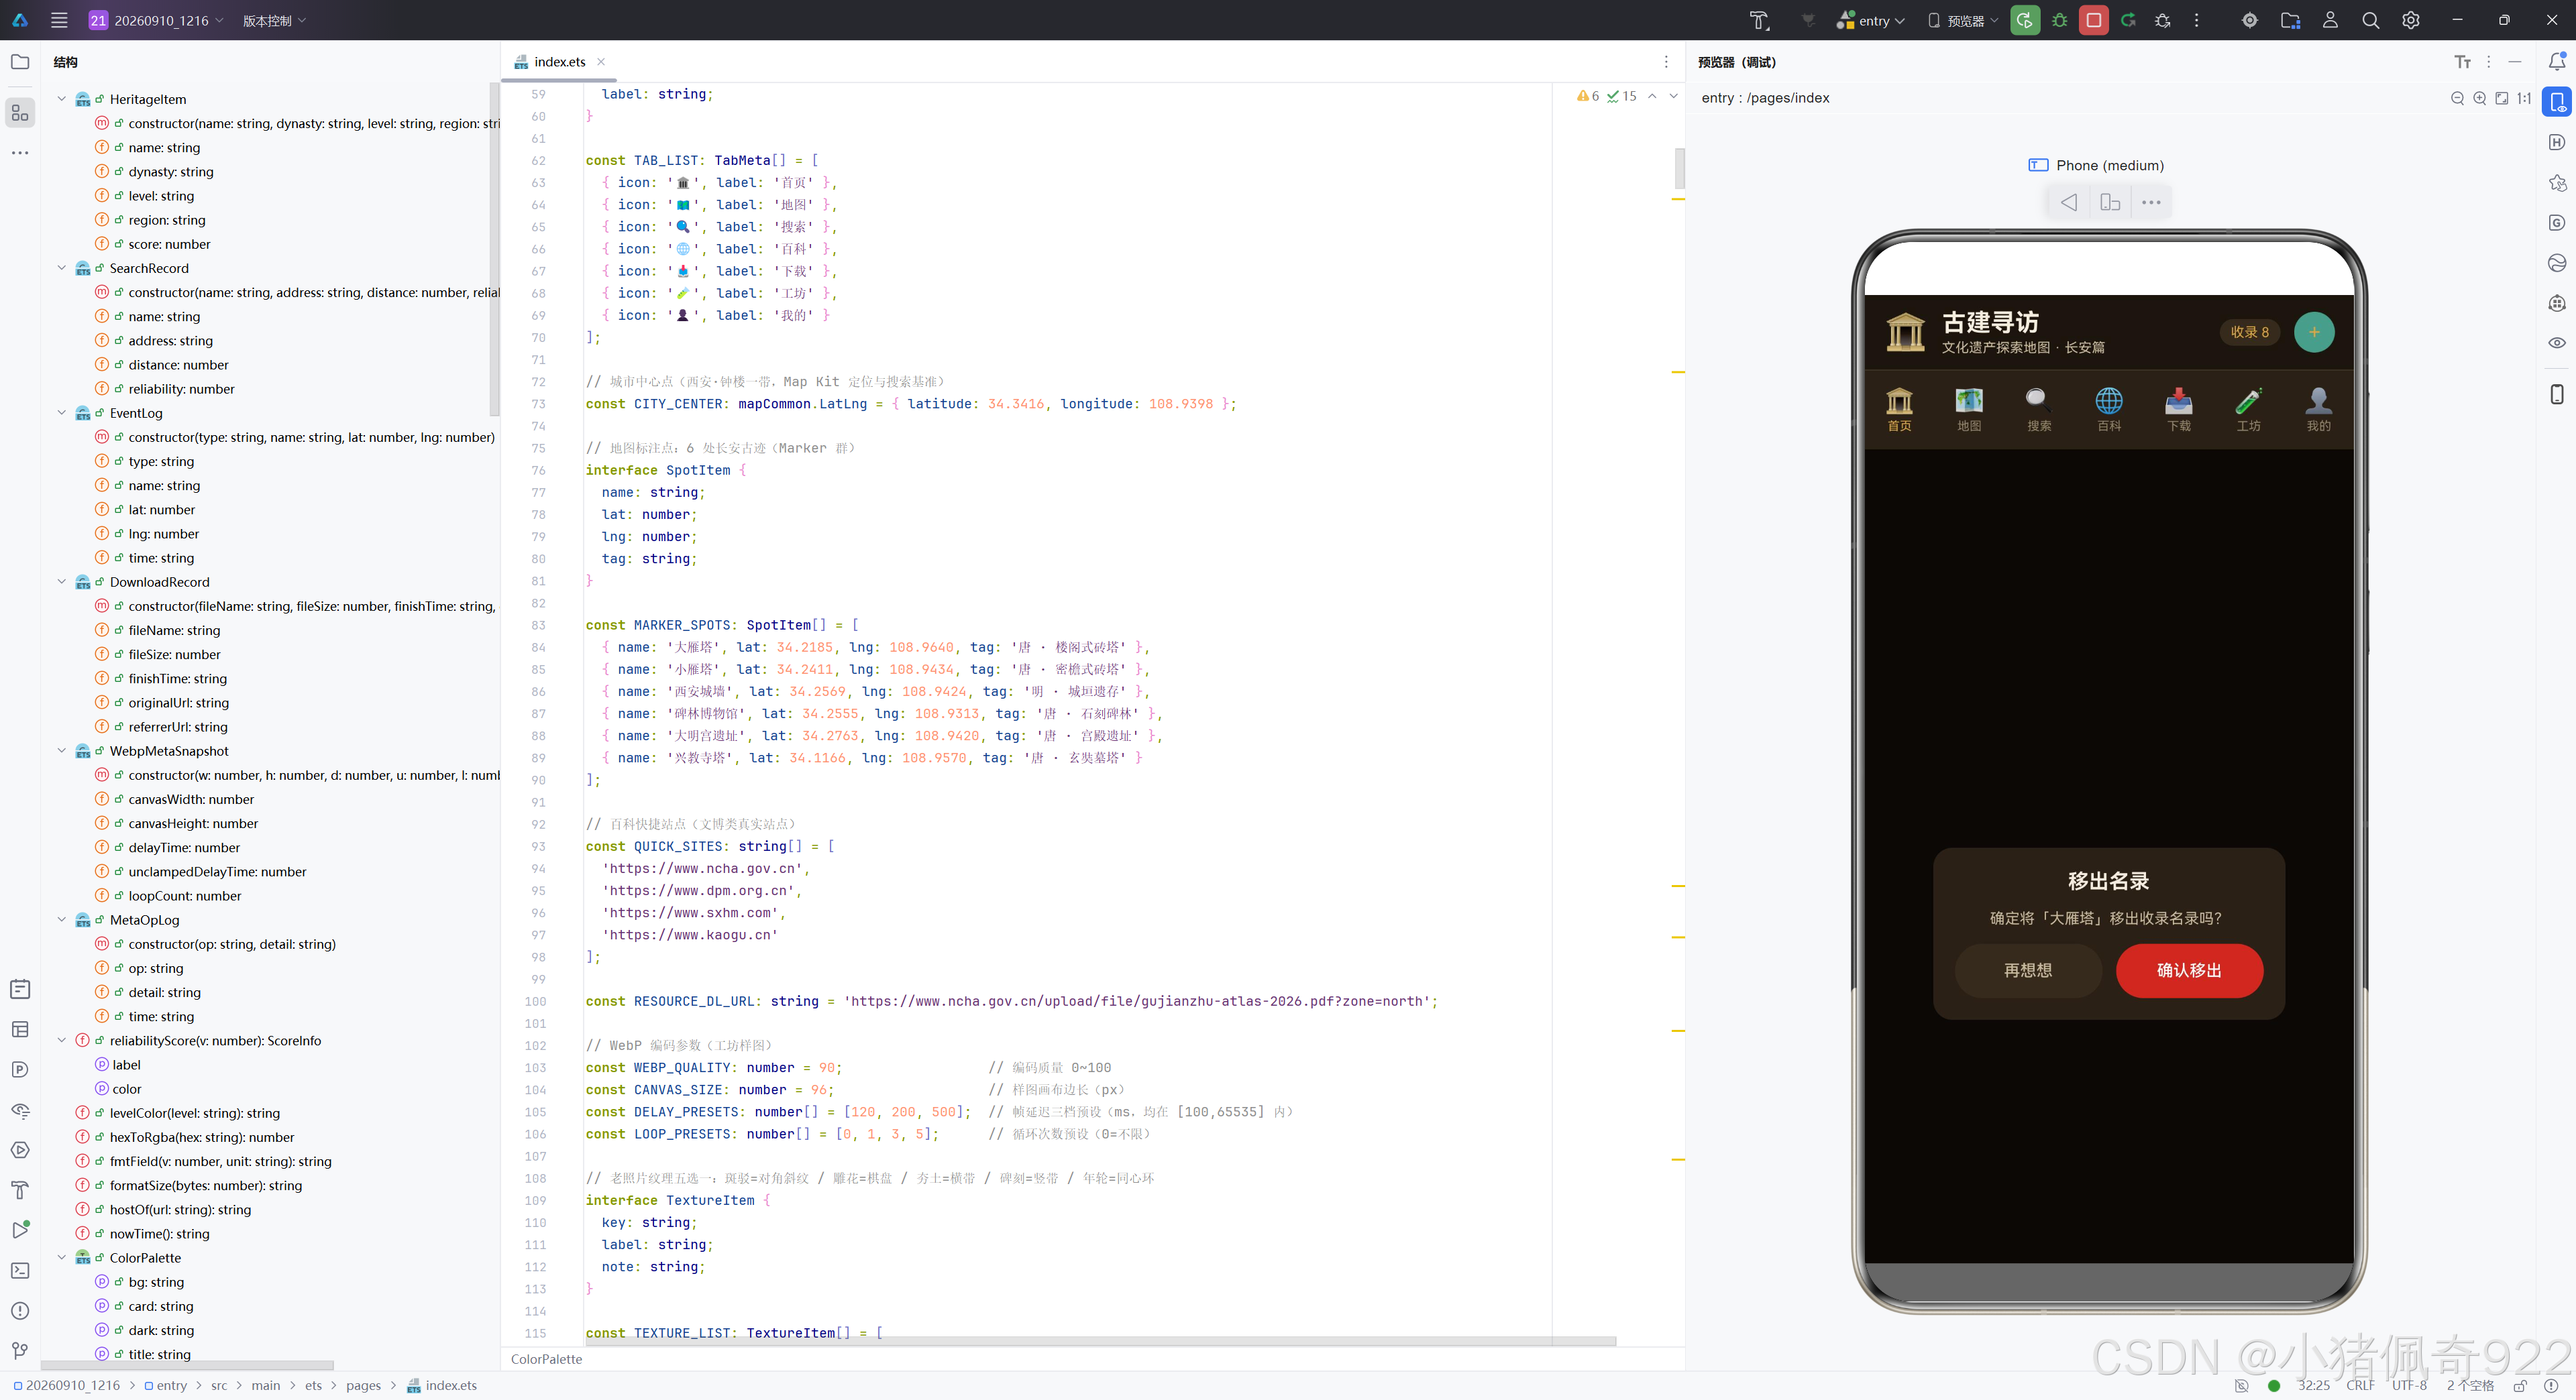This screenshot has width=2576, height=1400.
Task: Select the 百科 tab in phone preview
Action: pyautogui.click(x=2109, y=410)
